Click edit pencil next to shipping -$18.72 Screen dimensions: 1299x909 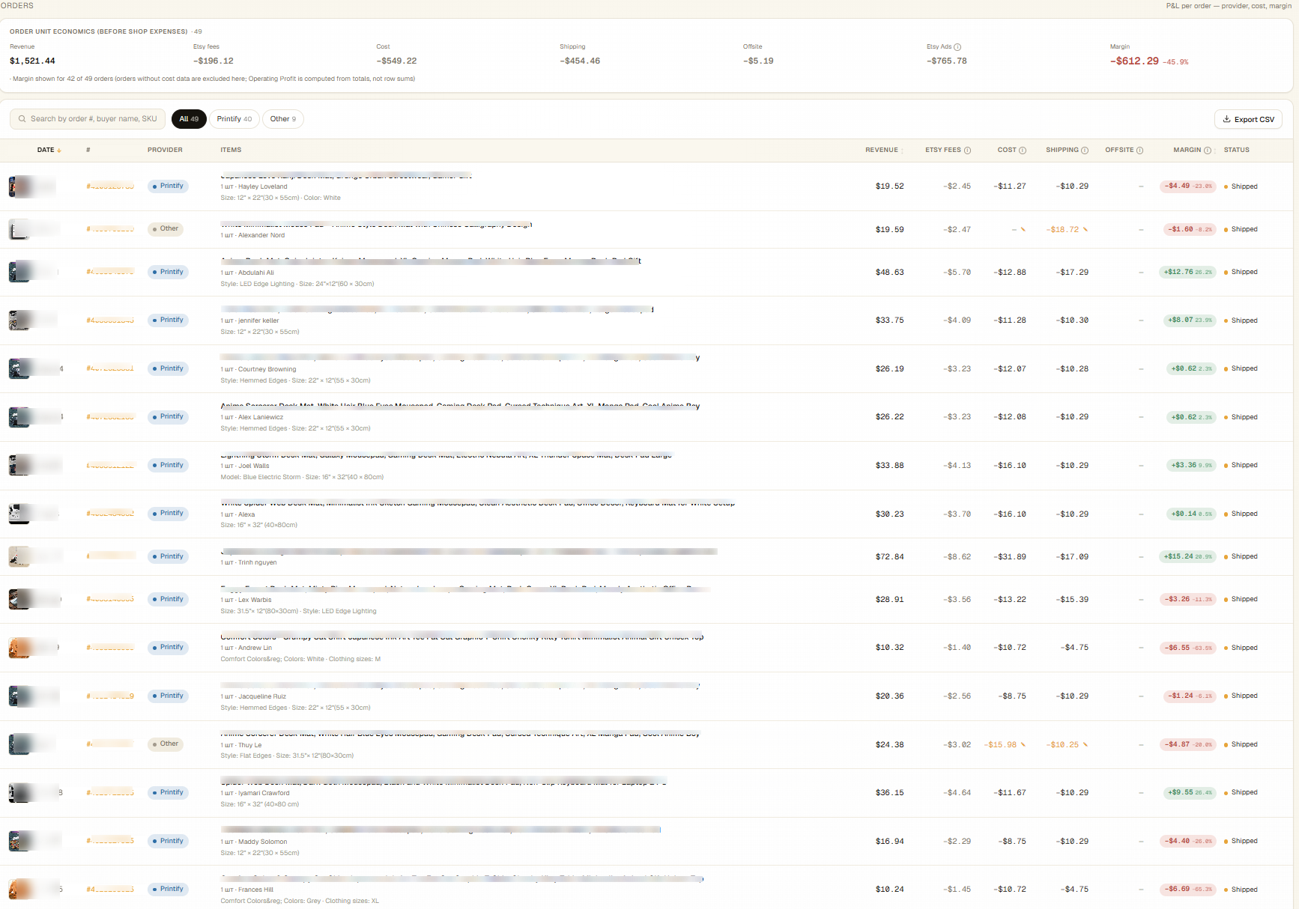point(1085,229)
